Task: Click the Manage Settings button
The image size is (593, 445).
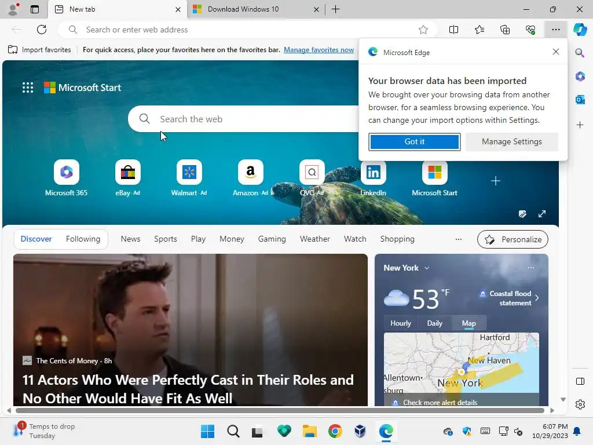Action: point(512,141)
